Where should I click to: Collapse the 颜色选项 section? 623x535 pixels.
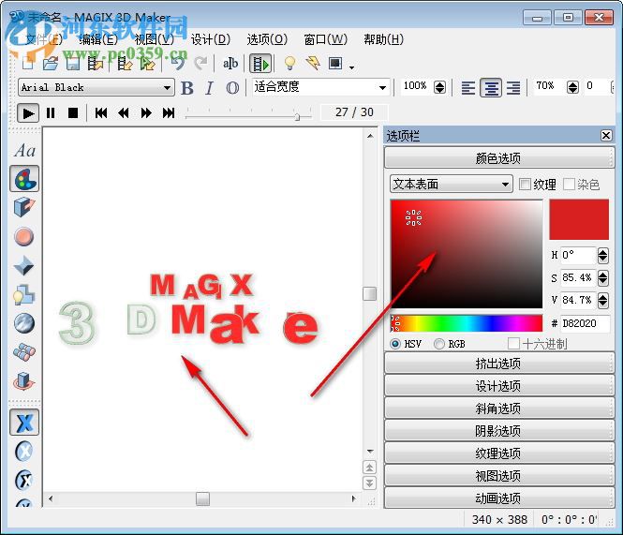[499, 157]
